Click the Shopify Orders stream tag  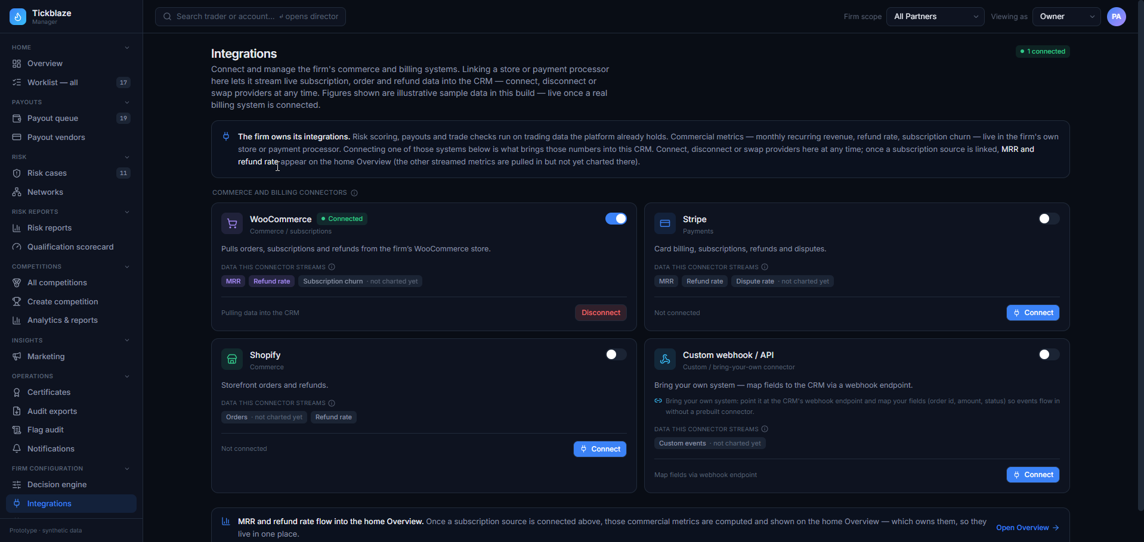pyautogui.click(x=264, y=418)
